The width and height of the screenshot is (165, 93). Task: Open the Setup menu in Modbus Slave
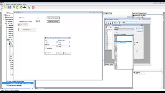point(119,21)
